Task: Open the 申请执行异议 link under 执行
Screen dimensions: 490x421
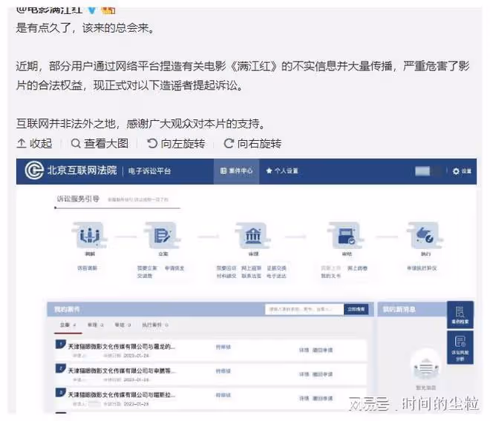Action: point(422,268)
